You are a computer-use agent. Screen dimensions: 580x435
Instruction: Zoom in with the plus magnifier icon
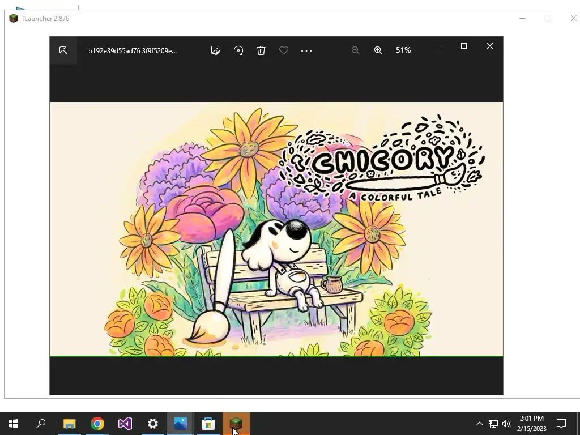(x=378, y=50)
